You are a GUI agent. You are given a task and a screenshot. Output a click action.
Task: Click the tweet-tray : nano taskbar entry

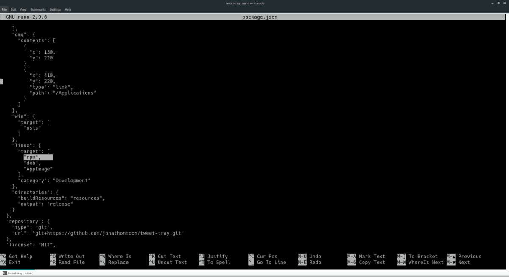17,273
